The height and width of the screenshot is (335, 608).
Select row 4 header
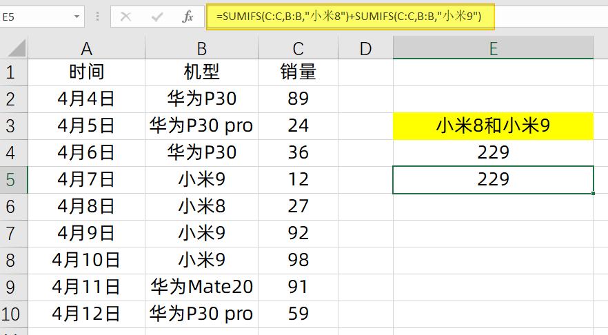point(14,153)
